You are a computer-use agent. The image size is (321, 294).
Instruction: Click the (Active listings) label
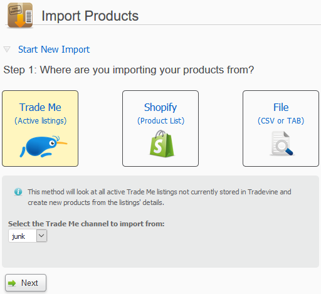pos(40,121)
